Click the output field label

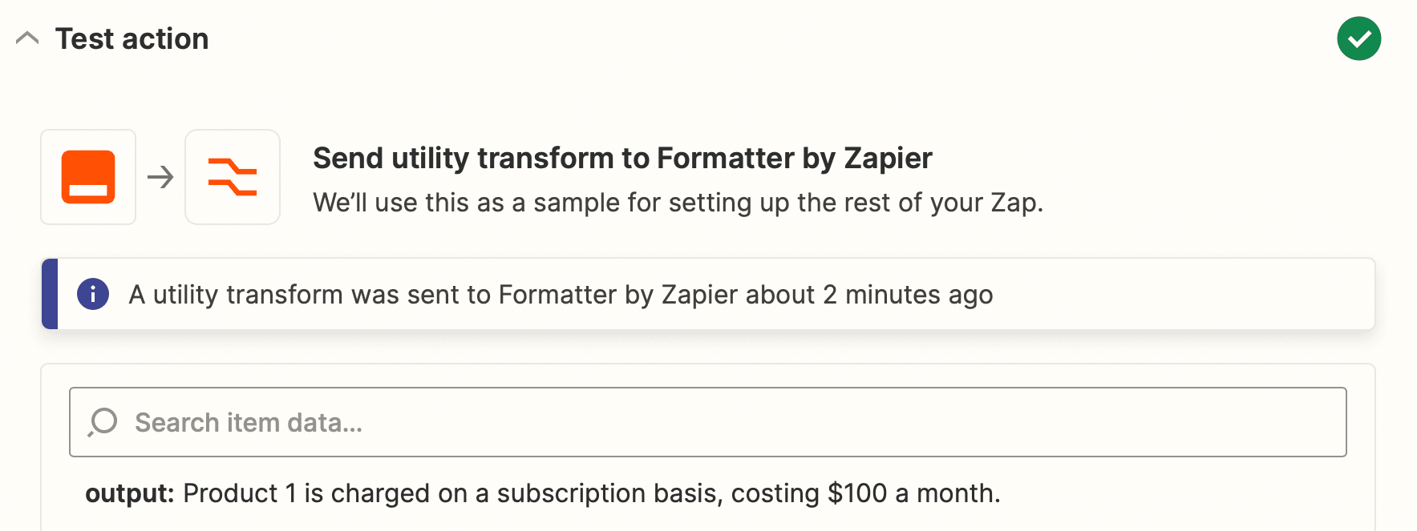point(129,493)
